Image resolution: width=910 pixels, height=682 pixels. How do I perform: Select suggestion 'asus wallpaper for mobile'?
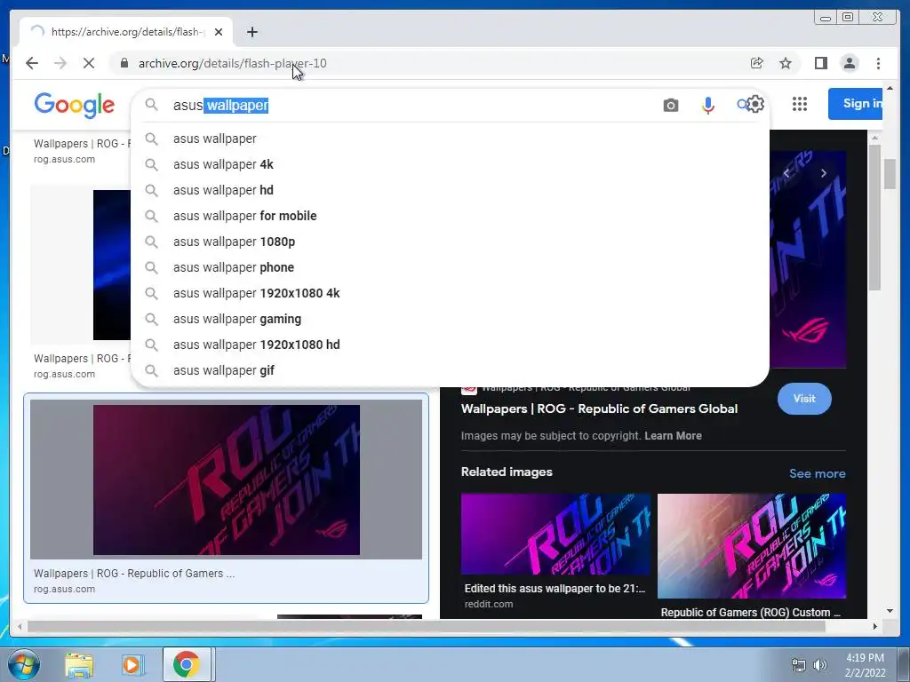point(450,216)
